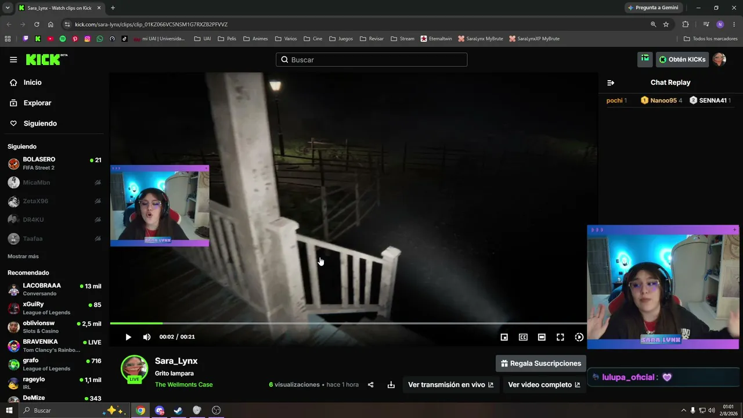Open the Twitch bookmark icon
Viewport: 743px width, 418px height.
point(26,39)
